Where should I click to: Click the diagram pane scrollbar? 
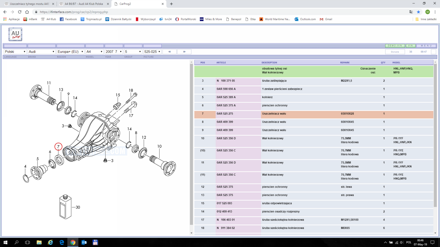pyautogui.click(x=191, y=144)
